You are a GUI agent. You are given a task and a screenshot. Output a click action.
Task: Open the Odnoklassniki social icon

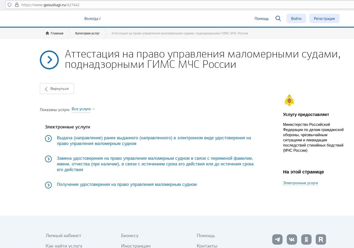coord(307,239)
